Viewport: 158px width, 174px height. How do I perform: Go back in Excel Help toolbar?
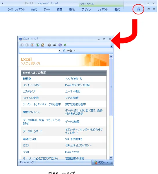(22, 45)
